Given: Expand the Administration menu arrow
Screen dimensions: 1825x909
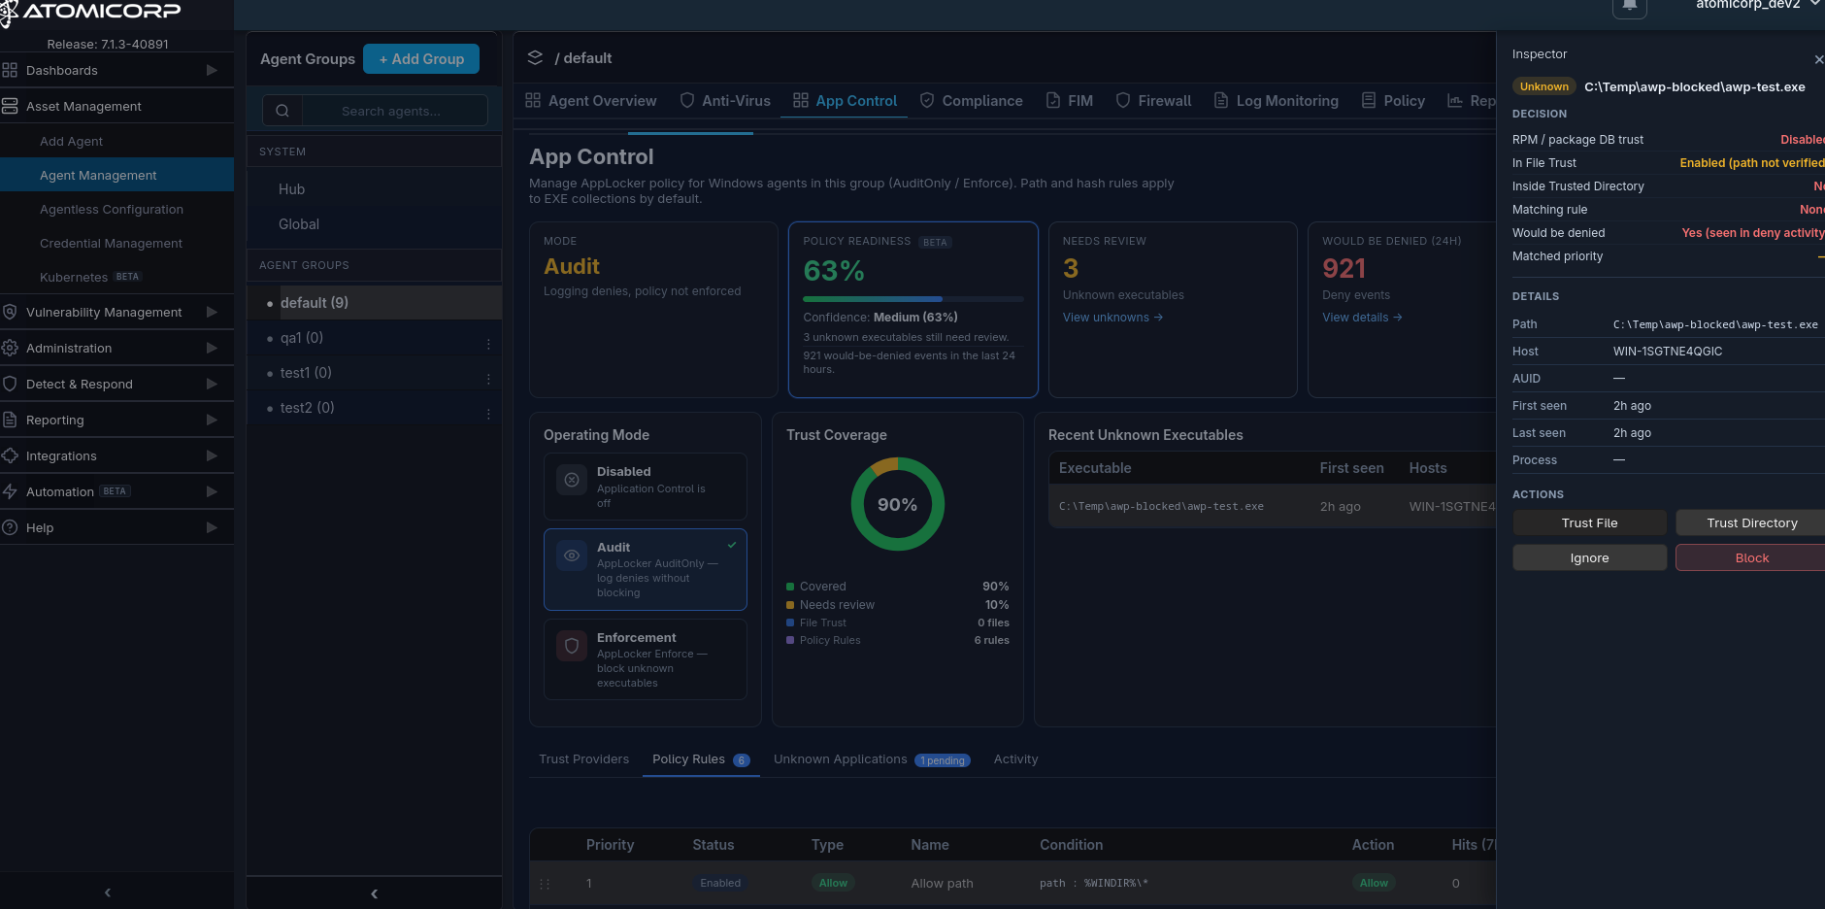Looking at the screenshot, I should pos(212,348).
